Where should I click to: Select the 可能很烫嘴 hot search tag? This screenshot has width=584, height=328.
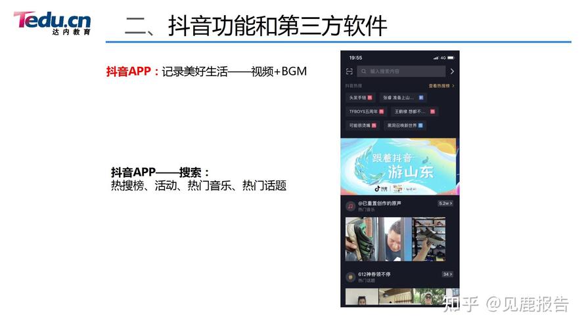(x=363, y=126)
